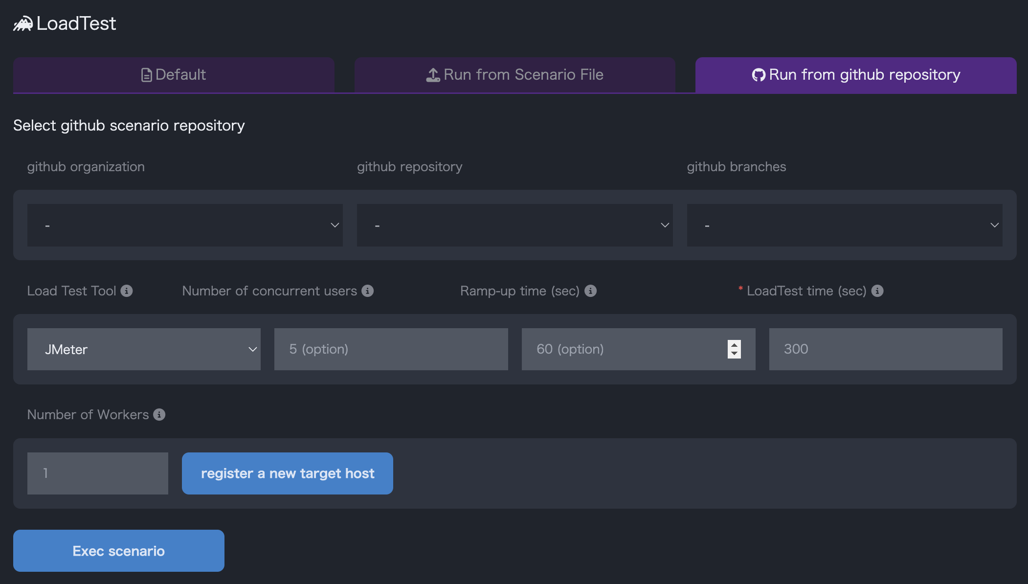Click the Number of Workers input field
Viewport: 1028px width, 584px height.
(98, 473)
